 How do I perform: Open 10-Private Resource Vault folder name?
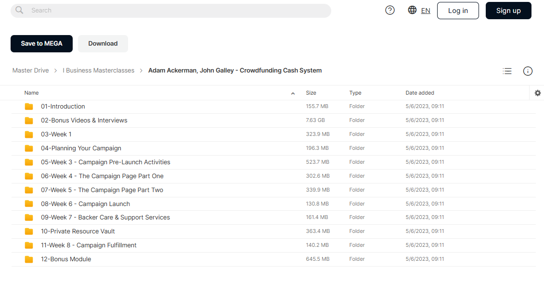coord(78,231)
